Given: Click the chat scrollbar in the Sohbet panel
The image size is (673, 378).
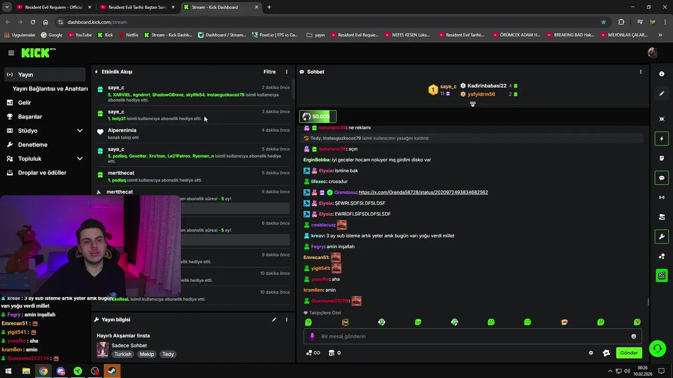Looking at the screenshot, I should [x=648, y=302].
